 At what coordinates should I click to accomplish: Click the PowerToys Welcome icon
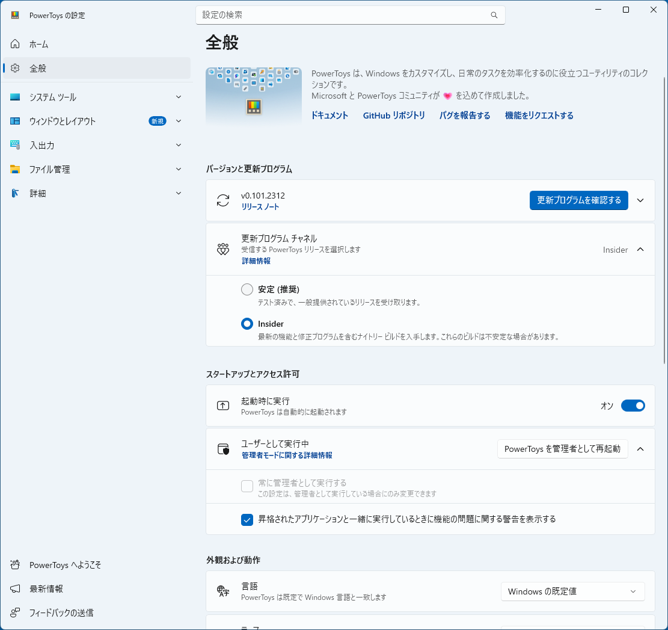[15, 565]
